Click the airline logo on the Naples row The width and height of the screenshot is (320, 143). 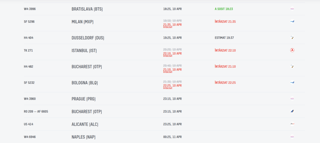coord(292,136)
